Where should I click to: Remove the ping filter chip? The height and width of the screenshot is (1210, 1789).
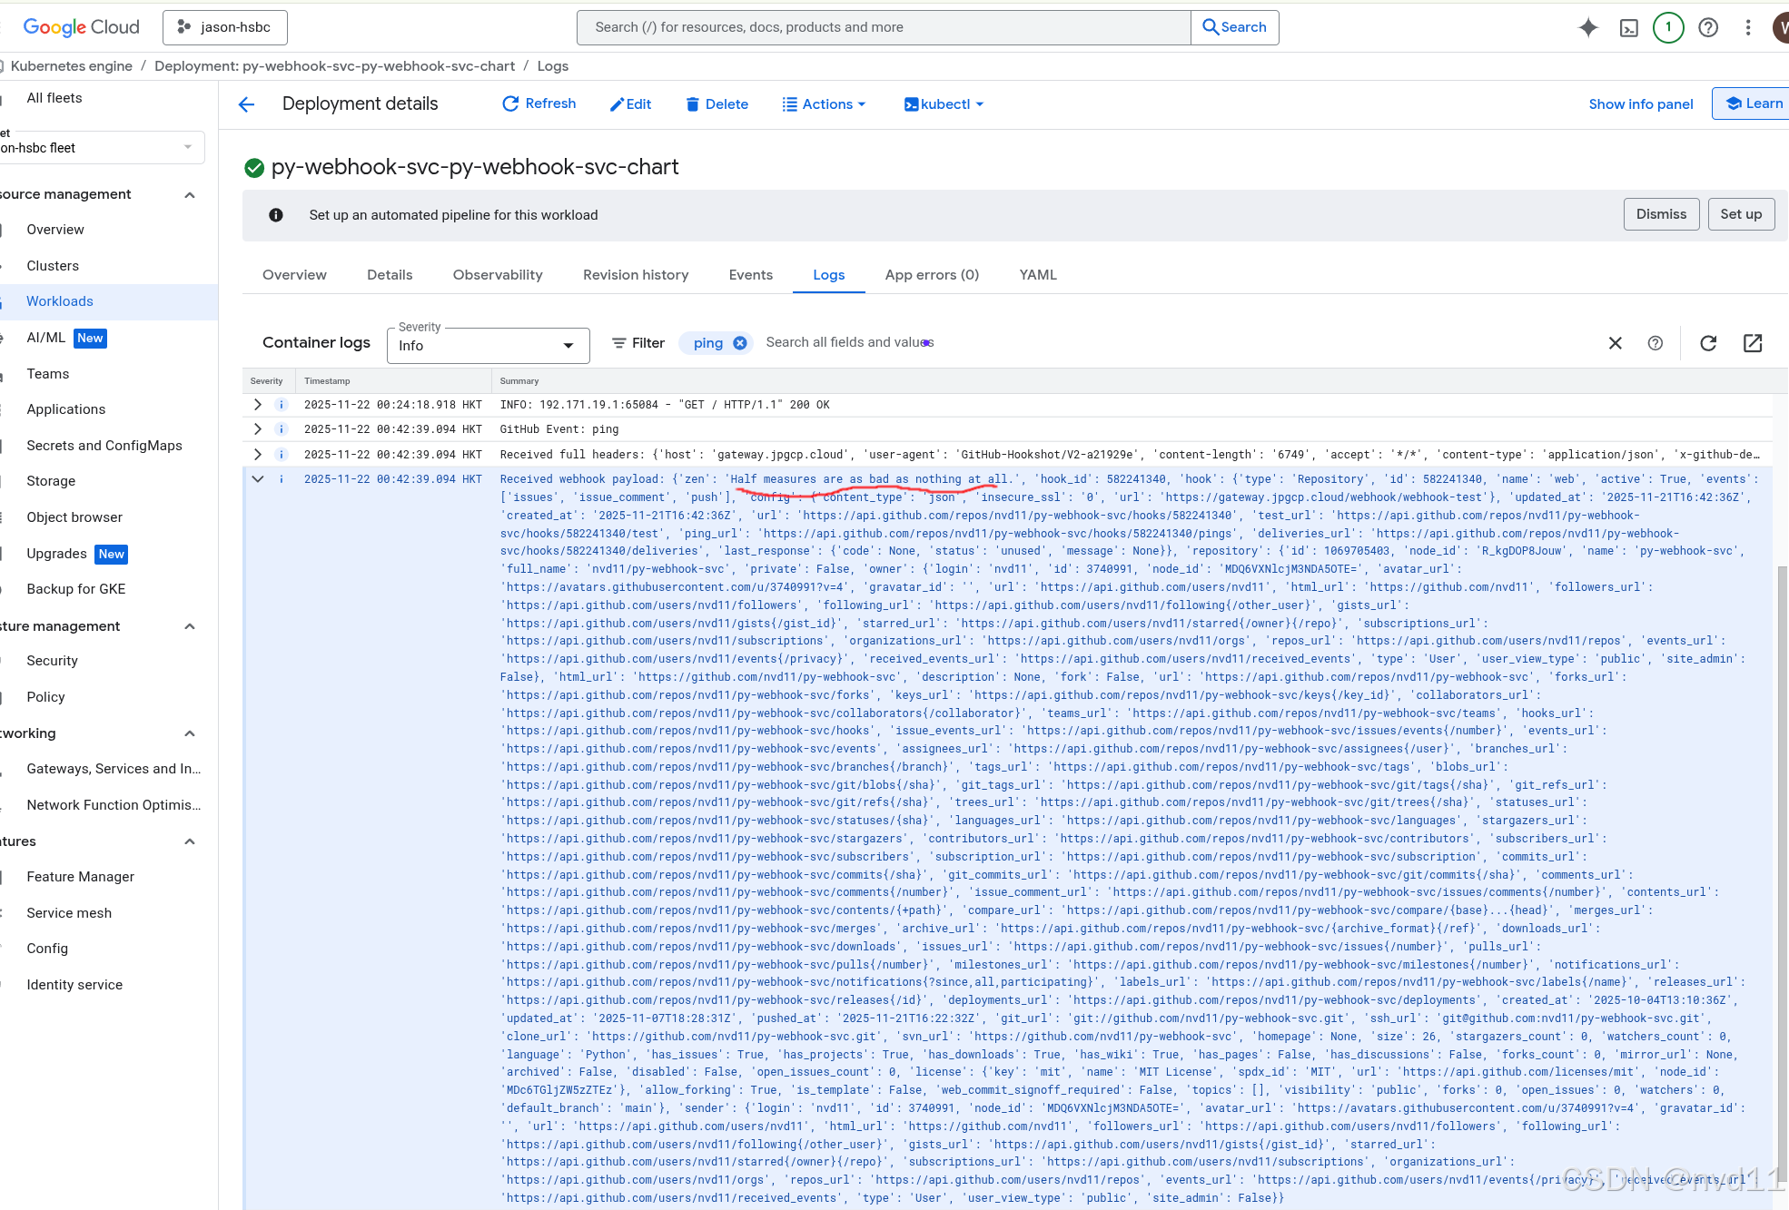740,343
